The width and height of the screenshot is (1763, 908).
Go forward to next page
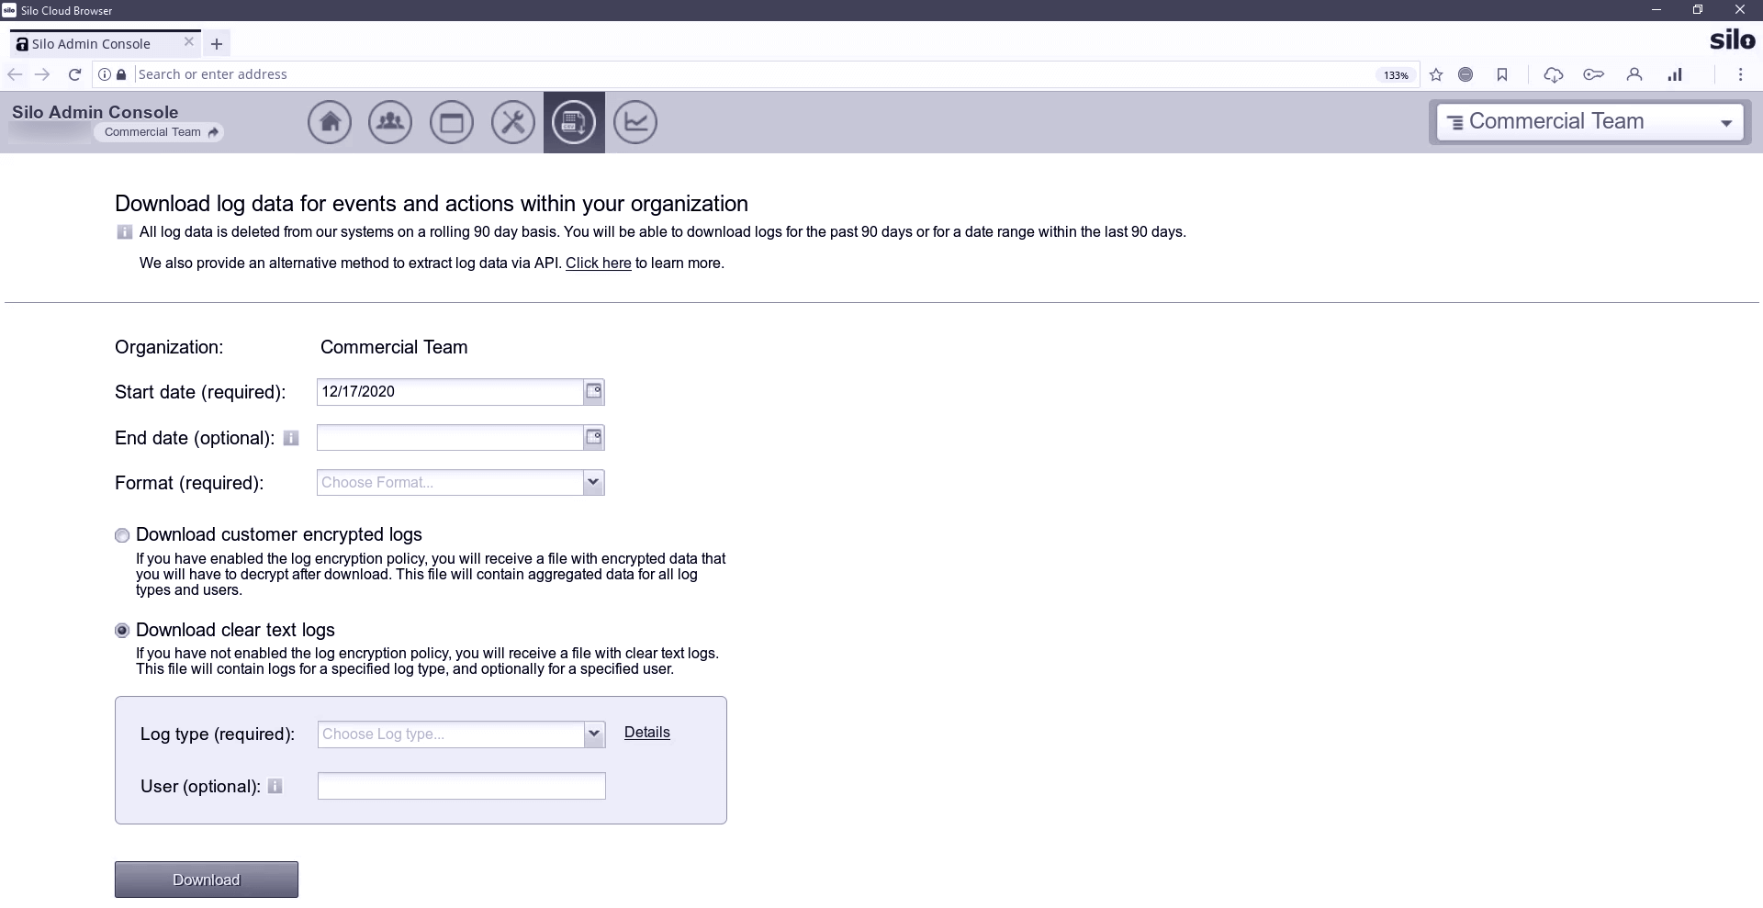point(42,74)
